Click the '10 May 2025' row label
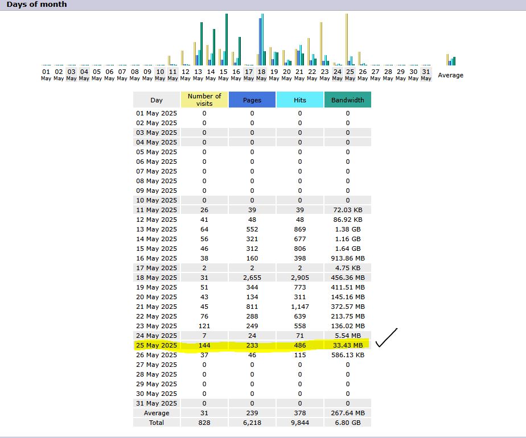Image resolution: width=526 pixels, height=438 pixels. click(x=157, y=200)
